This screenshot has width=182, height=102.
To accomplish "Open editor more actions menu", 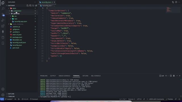I will 179,2.
